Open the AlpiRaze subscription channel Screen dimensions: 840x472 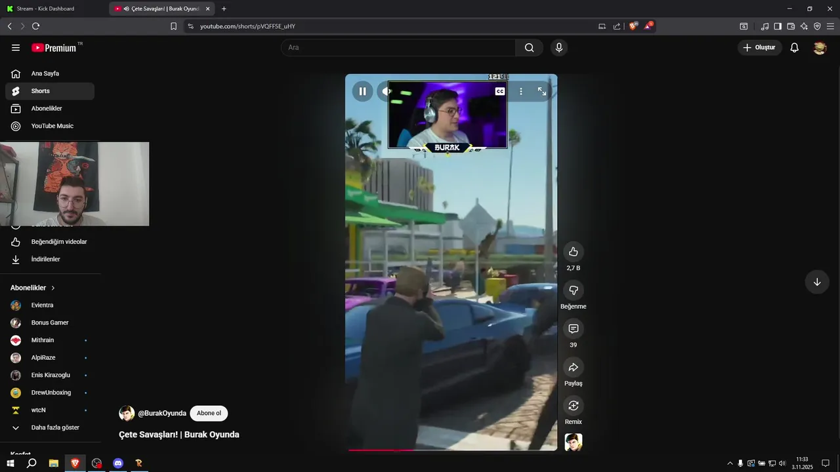(50, 358)
